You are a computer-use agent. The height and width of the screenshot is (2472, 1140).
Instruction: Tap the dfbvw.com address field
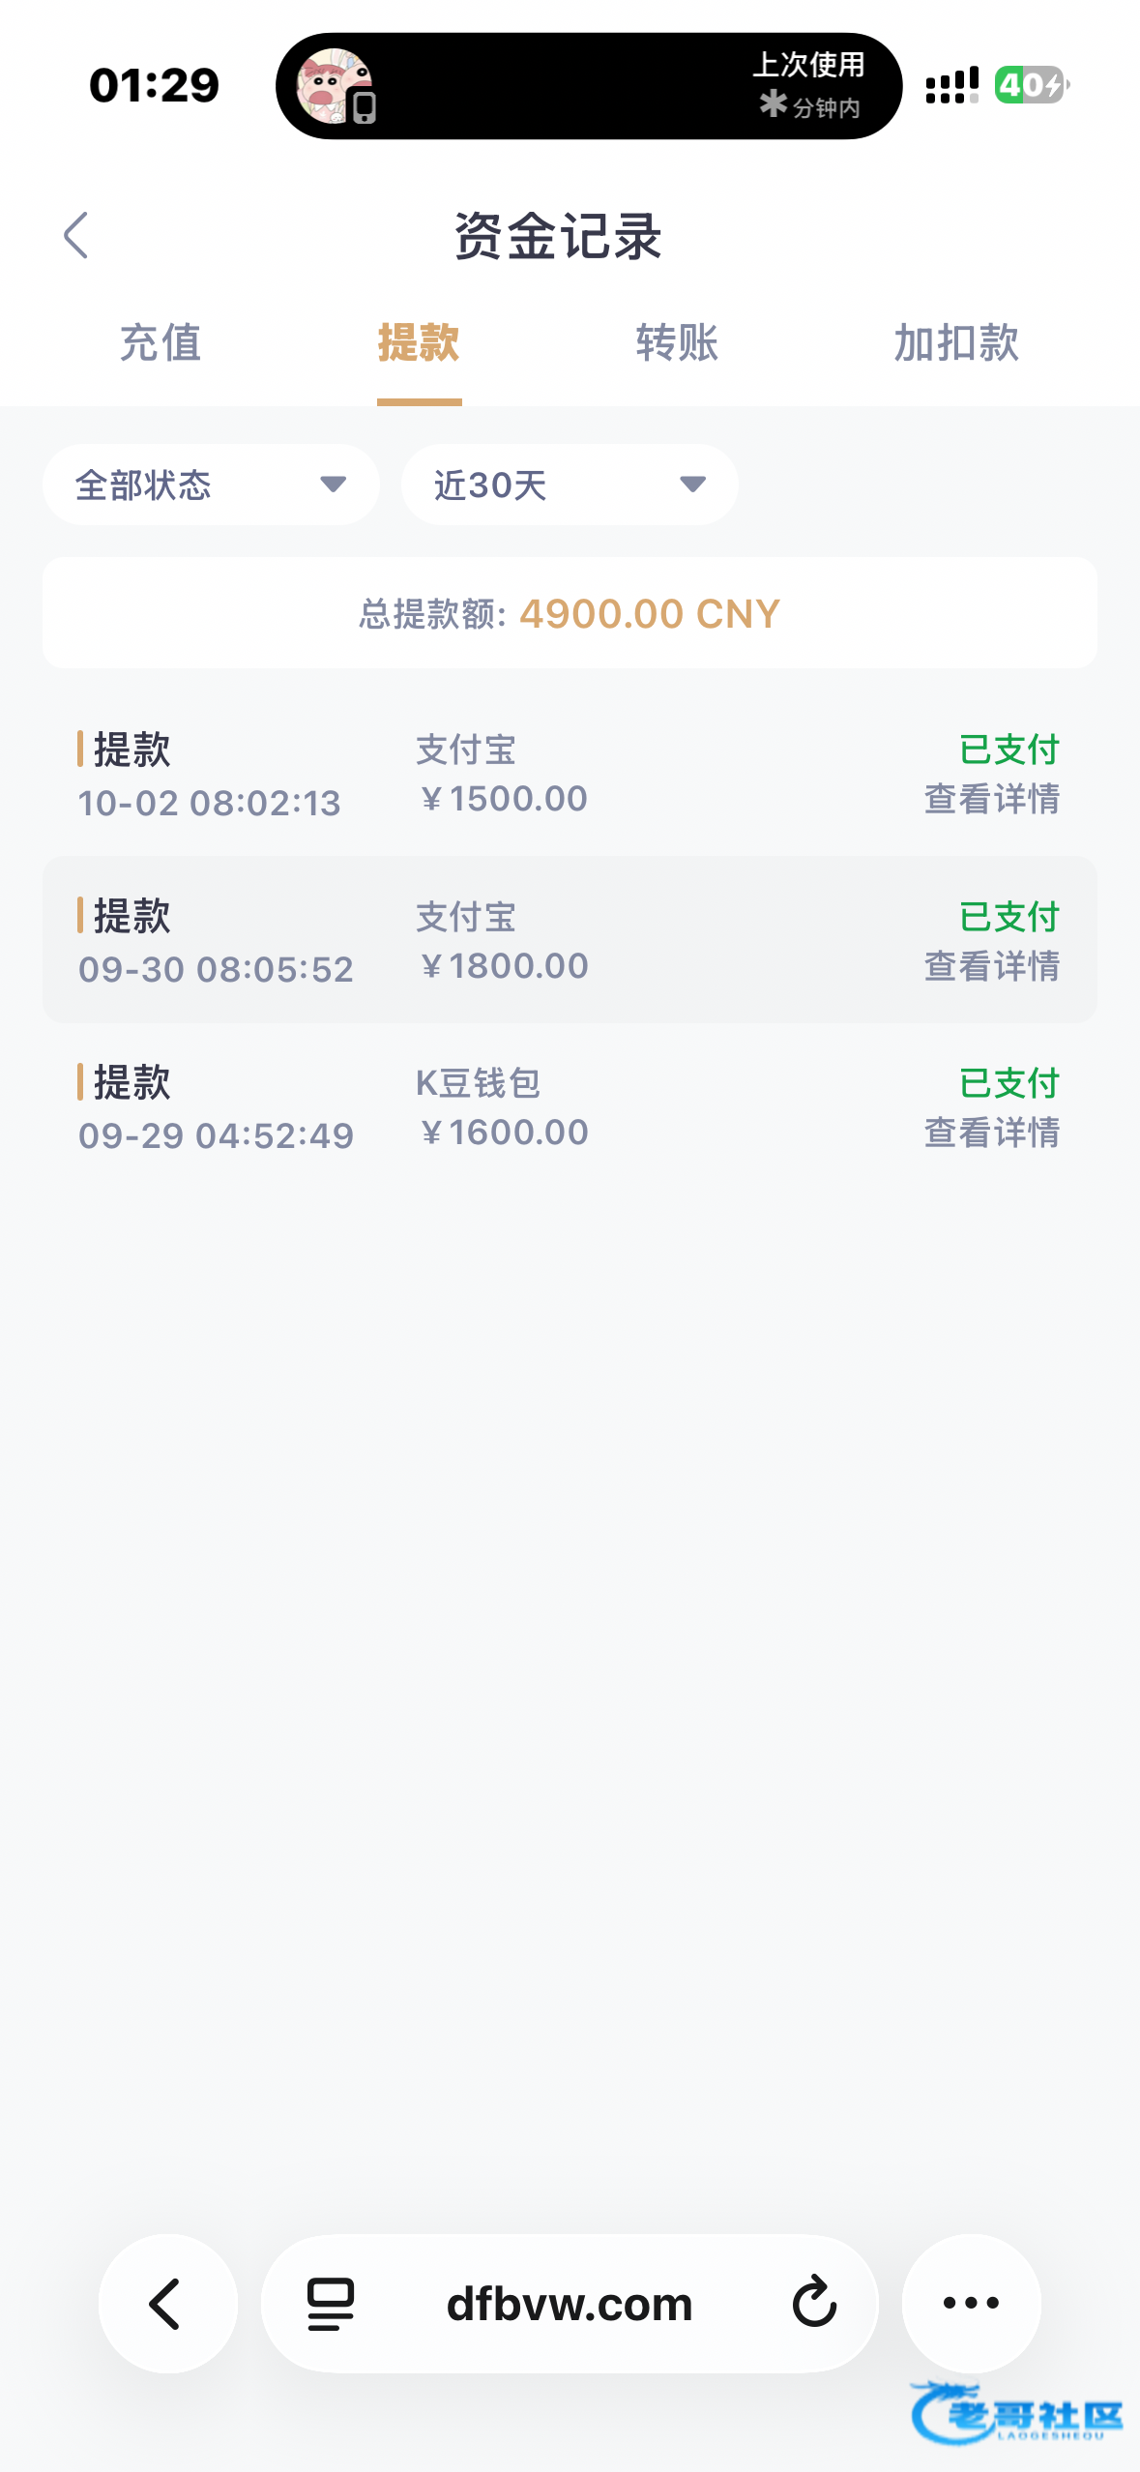point(570,2304)
